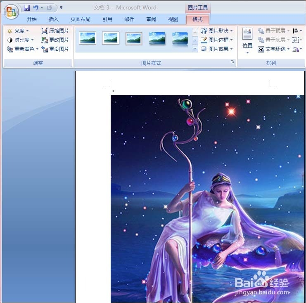Click the group objects icon

[x=296, y=40]
